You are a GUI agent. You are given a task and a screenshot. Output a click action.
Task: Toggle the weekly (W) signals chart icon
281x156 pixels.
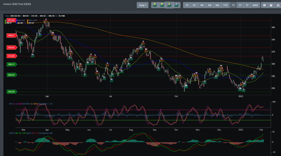coord(162,5)
